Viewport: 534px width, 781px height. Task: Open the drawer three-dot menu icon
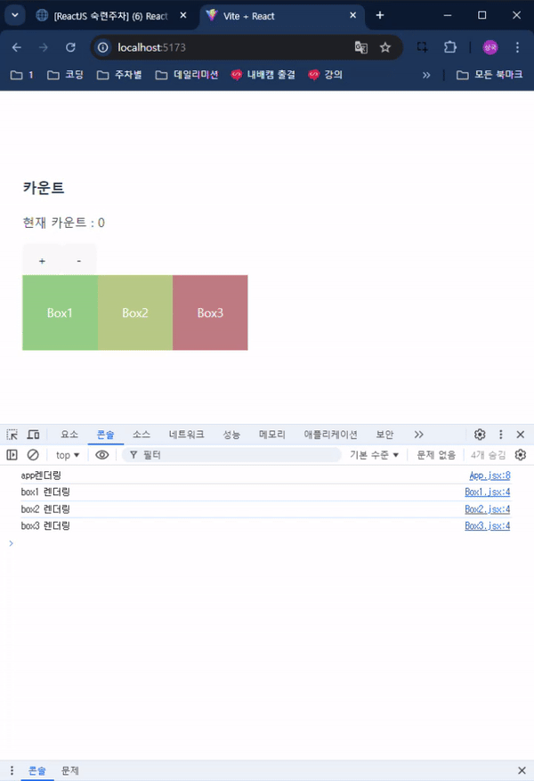click(12, 770)
